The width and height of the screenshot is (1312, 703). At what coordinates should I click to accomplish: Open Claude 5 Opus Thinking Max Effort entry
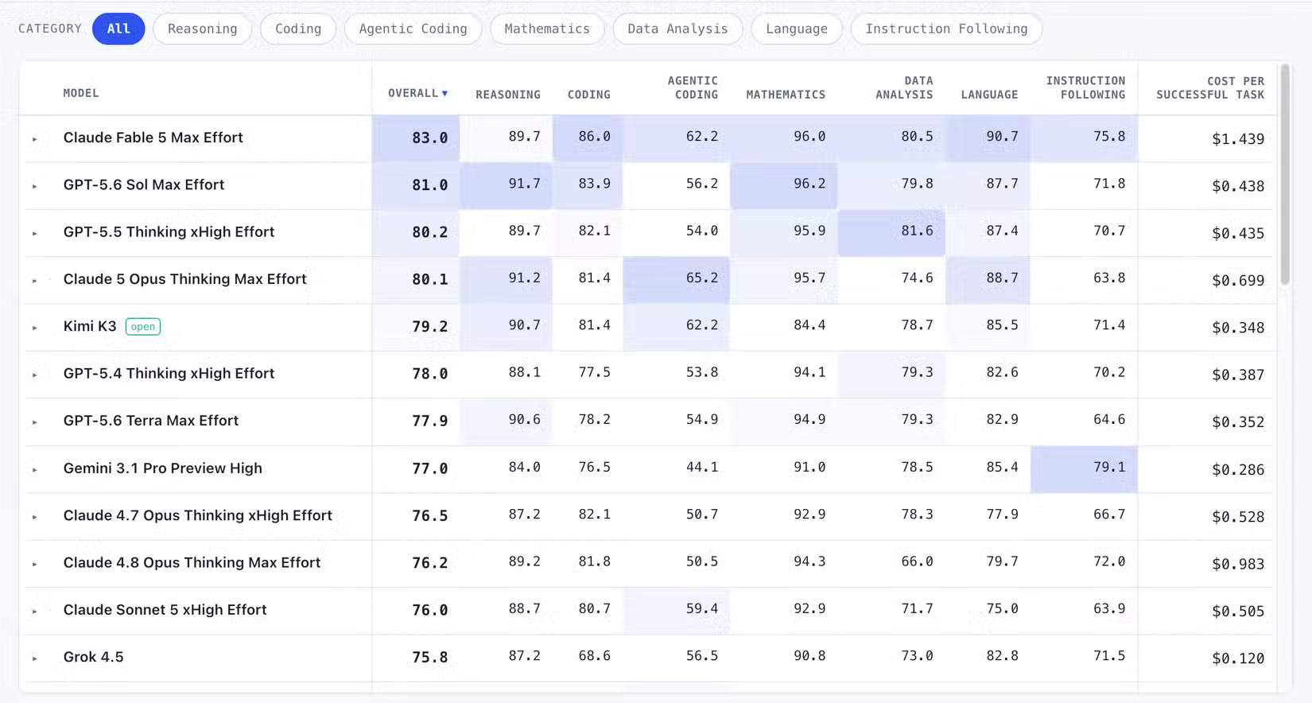pos(184,279)
